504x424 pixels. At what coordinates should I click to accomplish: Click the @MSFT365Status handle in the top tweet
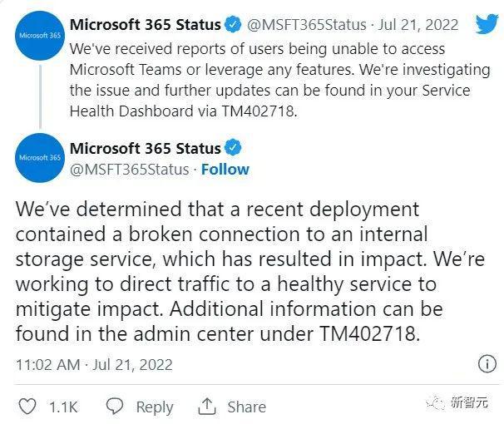coord(304,24)
